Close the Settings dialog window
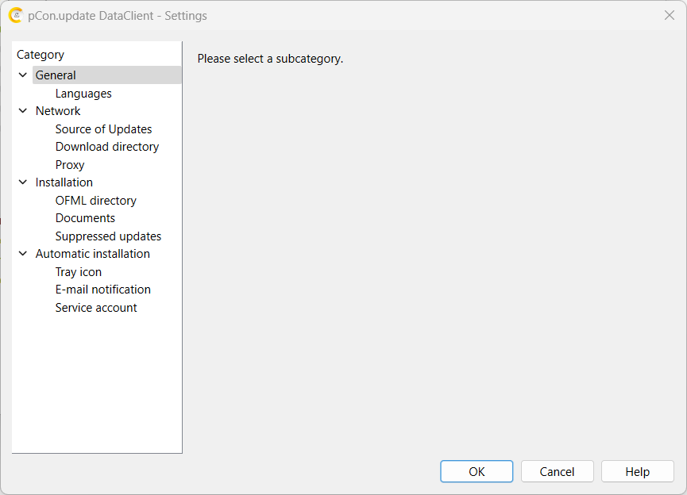The height and width of the screenshot is (495, 687). tap(669, 15)
